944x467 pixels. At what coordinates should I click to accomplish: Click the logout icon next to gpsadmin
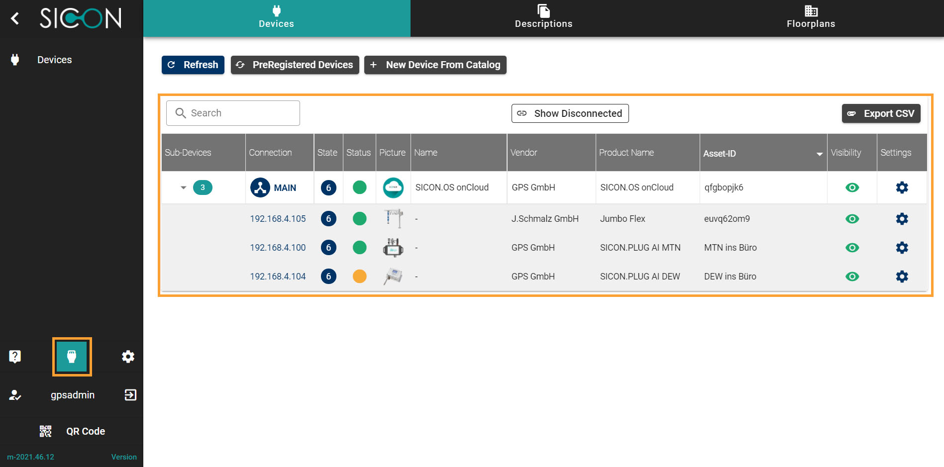click(x=130, y=395)
